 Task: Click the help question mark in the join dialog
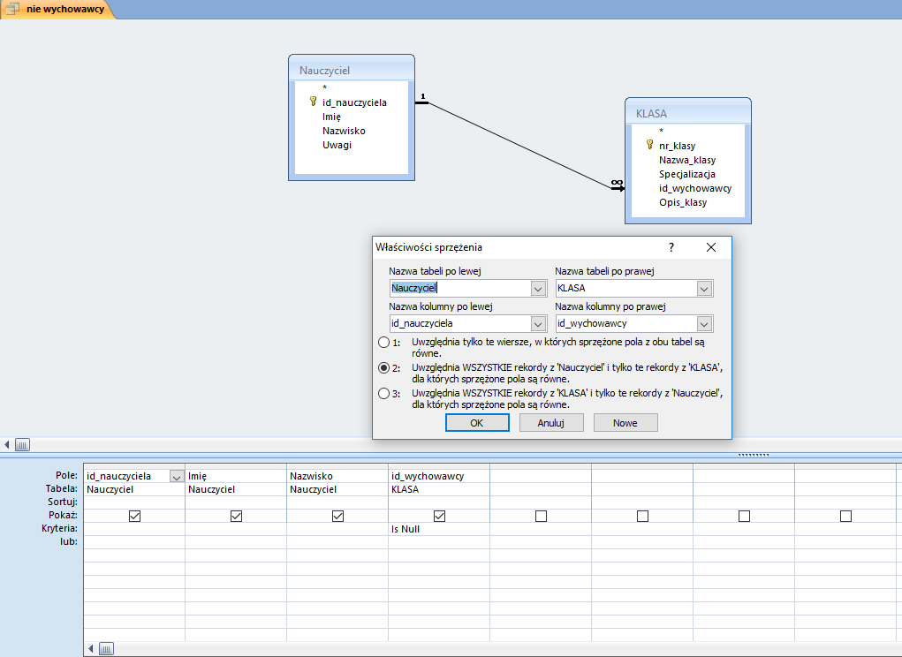(x=671, y=248)
